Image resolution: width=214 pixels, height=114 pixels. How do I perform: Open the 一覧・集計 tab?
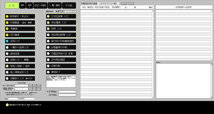[x=55, y=6]
